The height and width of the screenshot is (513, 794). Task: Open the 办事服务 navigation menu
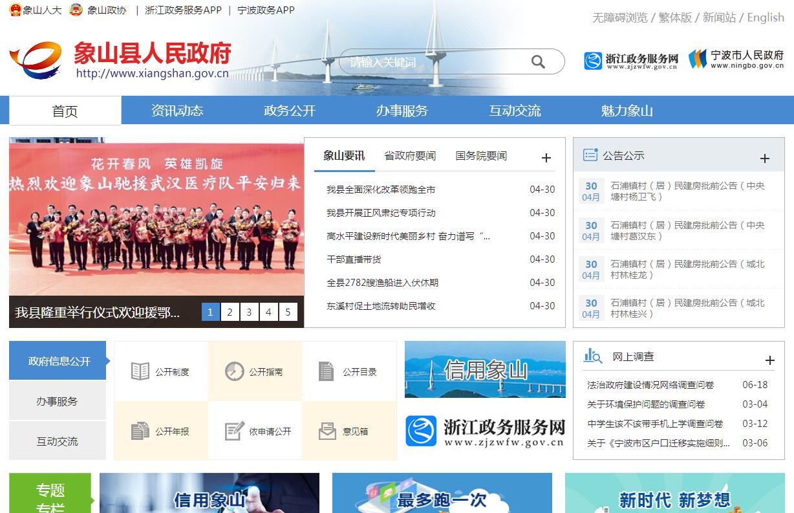pyautogui.click(x=402, y=111)
